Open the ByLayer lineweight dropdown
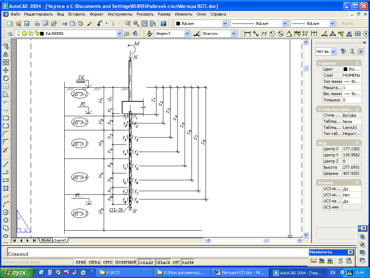The width and height of the screenshot is (370, 278). 332,24
